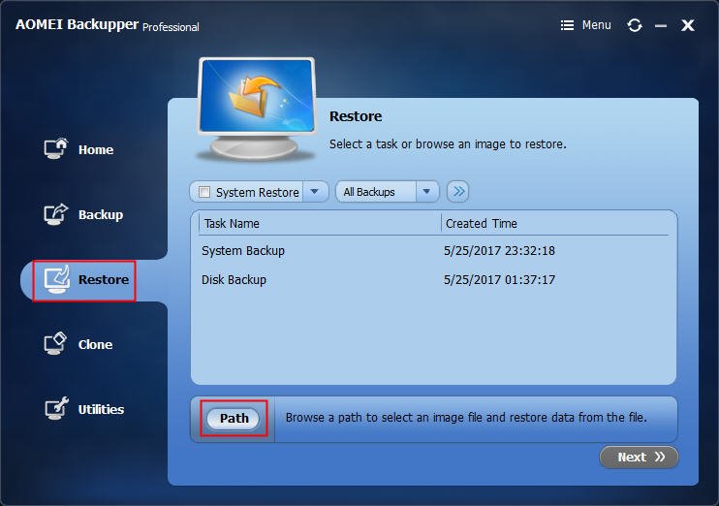Switch to the Utilities tab label
The image size is (719, 506).
[101, 409]
